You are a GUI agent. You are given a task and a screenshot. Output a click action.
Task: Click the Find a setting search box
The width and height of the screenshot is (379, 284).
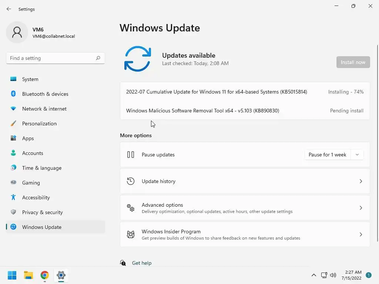[56, 58]
